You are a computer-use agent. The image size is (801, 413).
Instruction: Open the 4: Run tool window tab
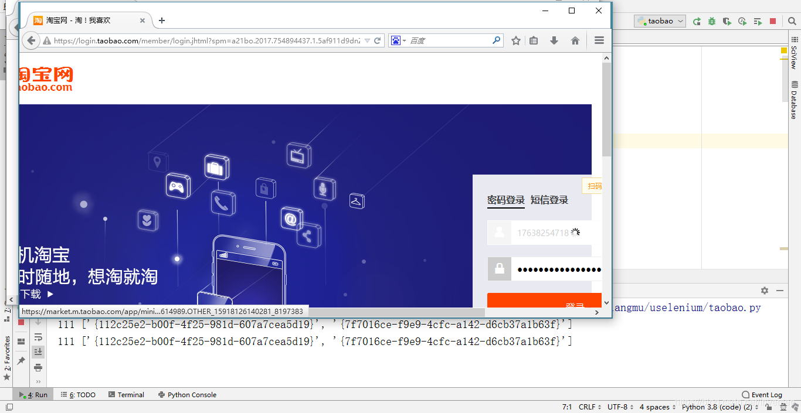pos(34,395)
